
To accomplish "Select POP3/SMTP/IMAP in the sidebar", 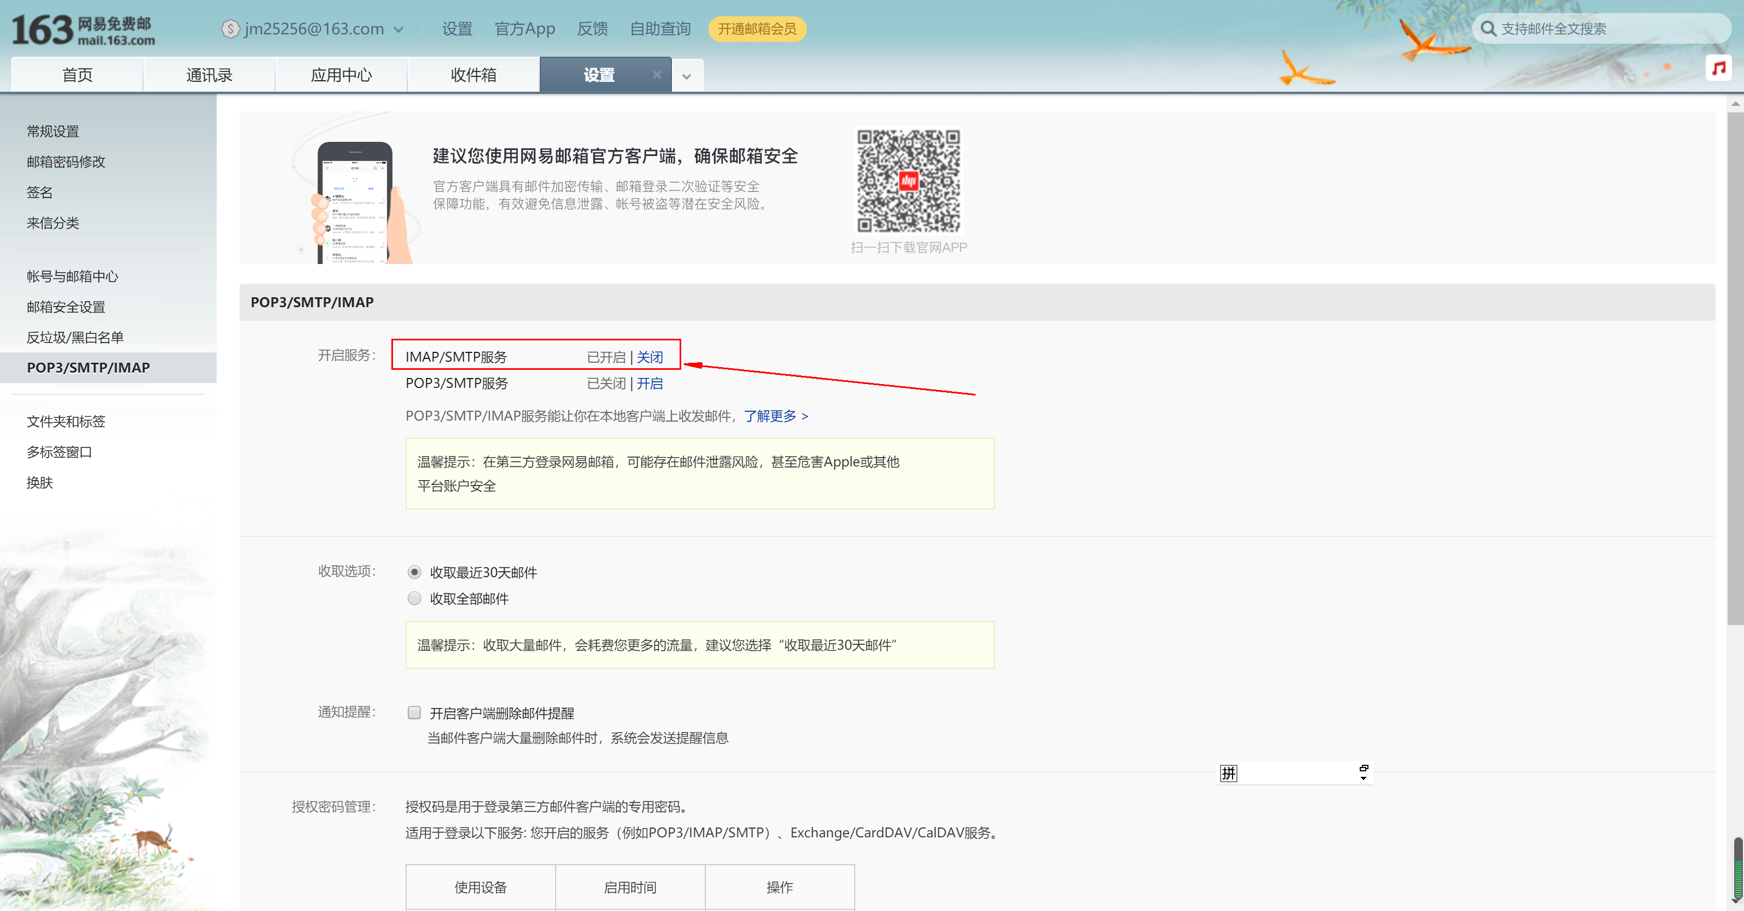I will tap(108, 368).
